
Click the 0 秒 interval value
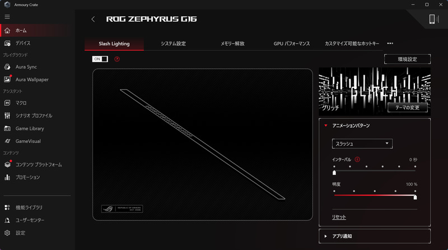point(413,160)
